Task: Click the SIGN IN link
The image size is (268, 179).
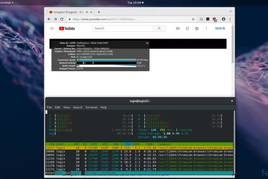Action: click(220, 28)
